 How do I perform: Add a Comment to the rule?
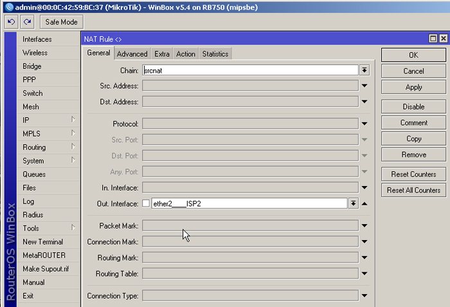coord(413,123)
